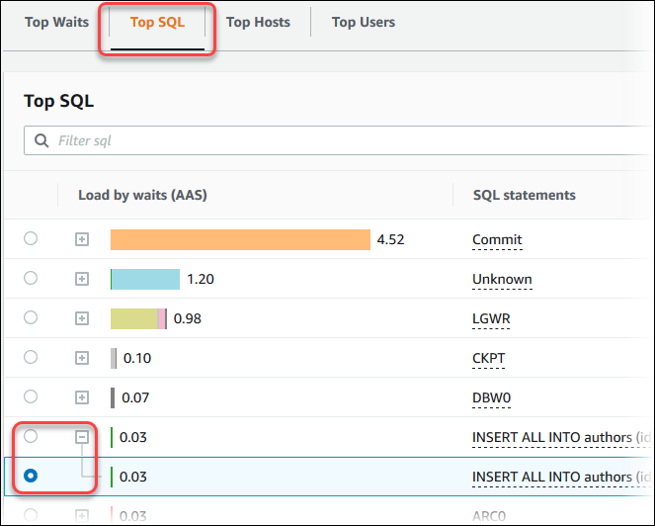Expand the CKPT row

coord(83,358)
